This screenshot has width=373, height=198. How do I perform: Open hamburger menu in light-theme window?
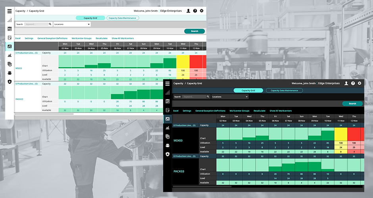pos(10,11)
